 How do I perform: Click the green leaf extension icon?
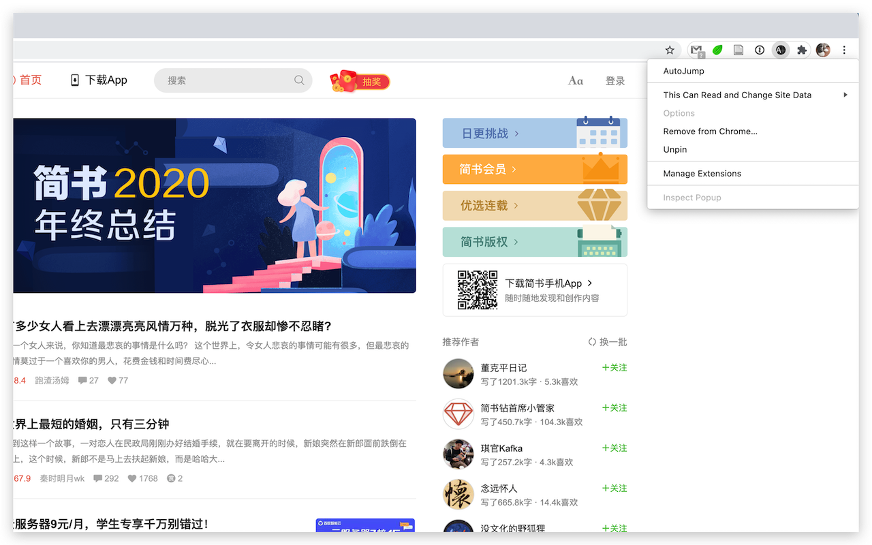[x=717, y=50]
